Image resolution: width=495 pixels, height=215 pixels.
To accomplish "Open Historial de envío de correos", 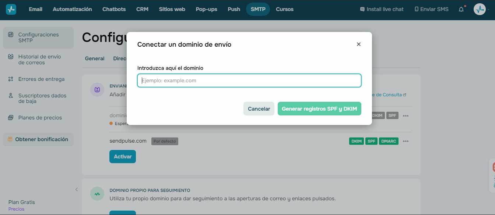I will (x=39, y=60).
